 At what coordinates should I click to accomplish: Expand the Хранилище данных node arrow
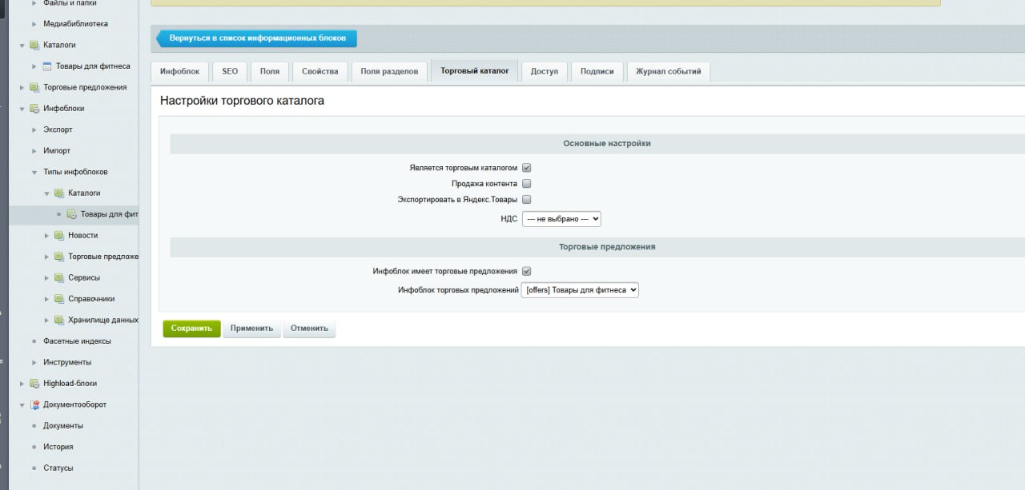pyautogui.click(x=47, y=321)
